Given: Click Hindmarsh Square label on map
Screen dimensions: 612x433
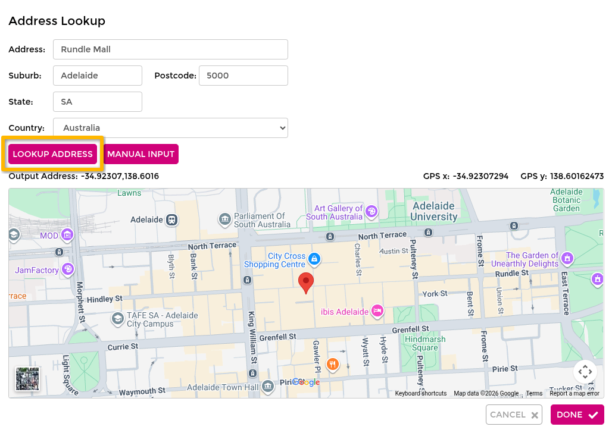Looking at the screenshot, I should click(425, 343).
